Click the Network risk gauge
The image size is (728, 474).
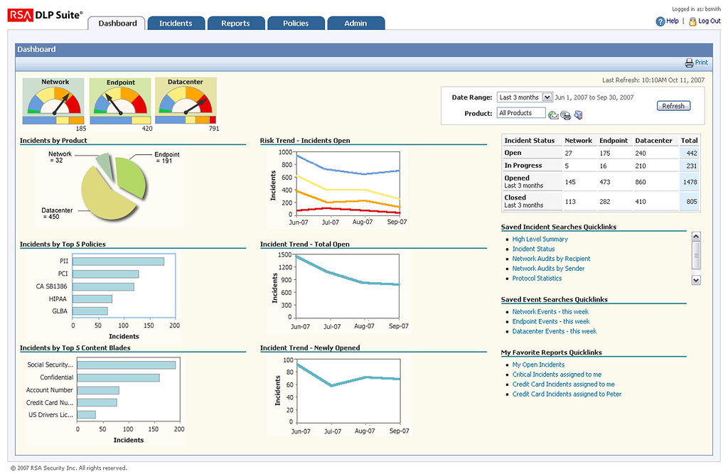click(x=54, y=102)
